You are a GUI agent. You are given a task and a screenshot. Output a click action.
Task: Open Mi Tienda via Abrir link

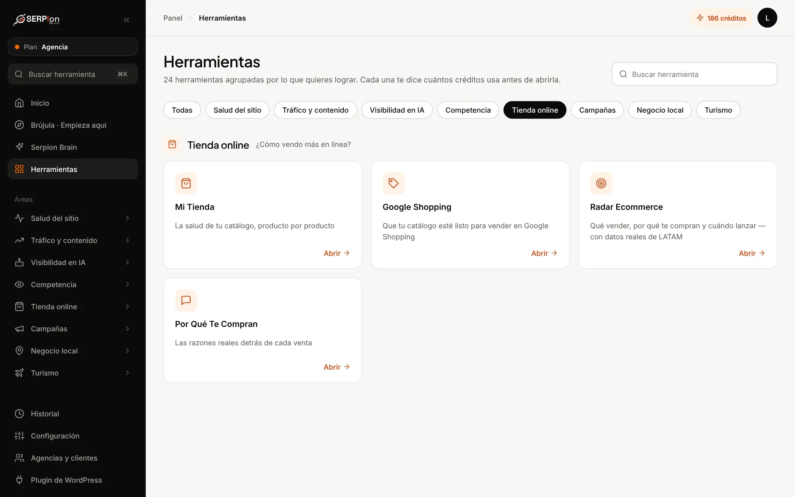(337, 253)
